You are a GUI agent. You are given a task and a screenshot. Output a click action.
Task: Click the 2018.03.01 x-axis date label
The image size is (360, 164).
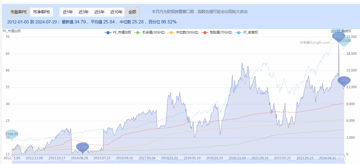[x=170, y=158]
